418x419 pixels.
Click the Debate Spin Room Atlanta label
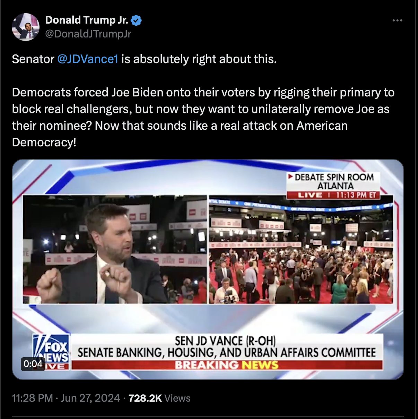pos(334,181)
